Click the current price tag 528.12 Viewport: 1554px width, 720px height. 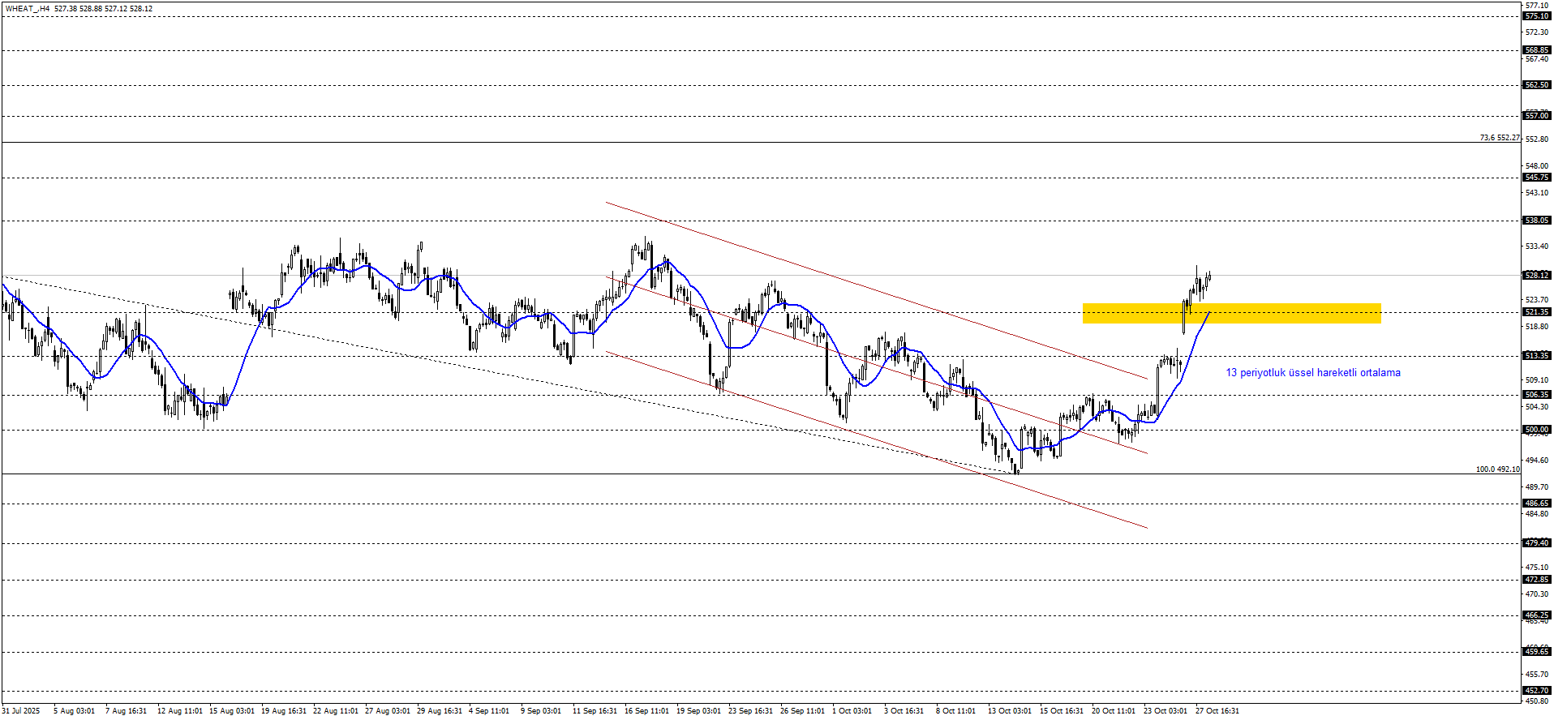tap(1537, 276)
